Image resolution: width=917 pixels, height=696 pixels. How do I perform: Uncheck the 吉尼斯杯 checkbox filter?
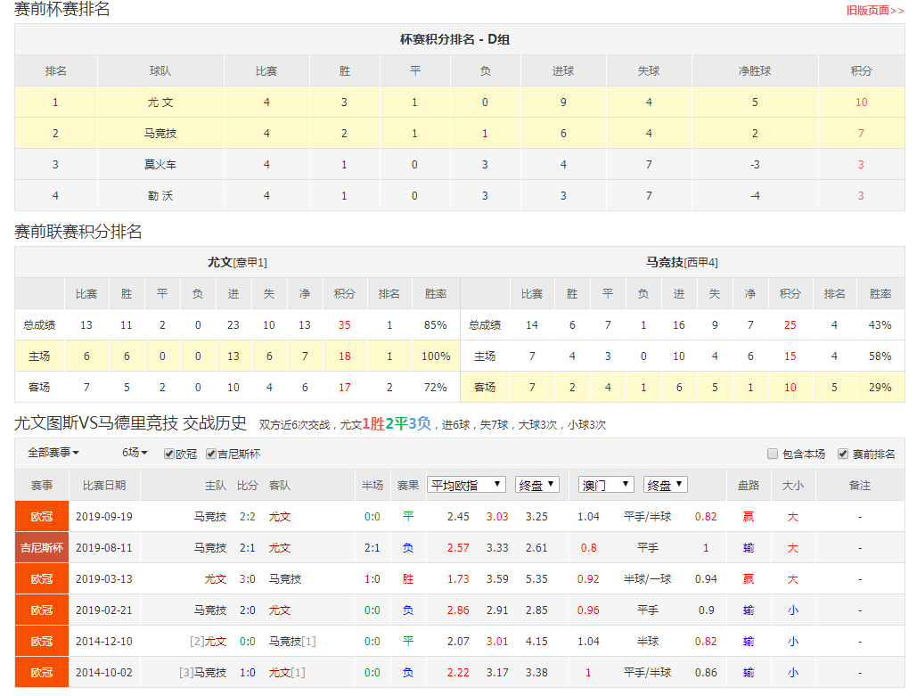click(x=211, y=454)
